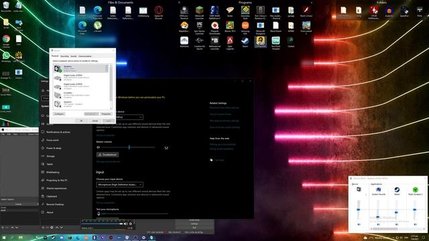Launch TIDAL shortcut in Folders fence

(x=420, y=12)
